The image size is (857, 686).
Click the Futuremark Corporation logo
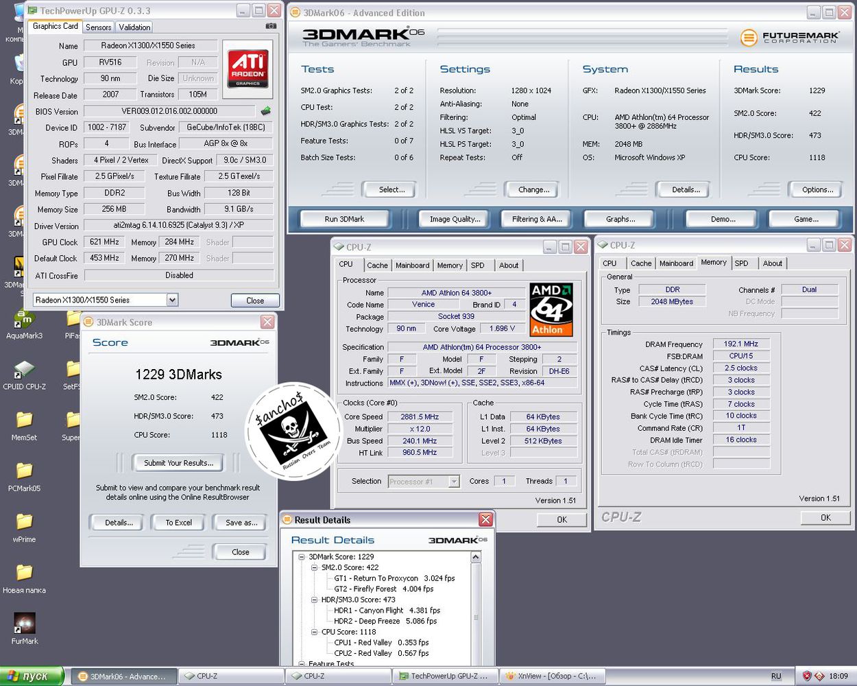tap(790, 37)
